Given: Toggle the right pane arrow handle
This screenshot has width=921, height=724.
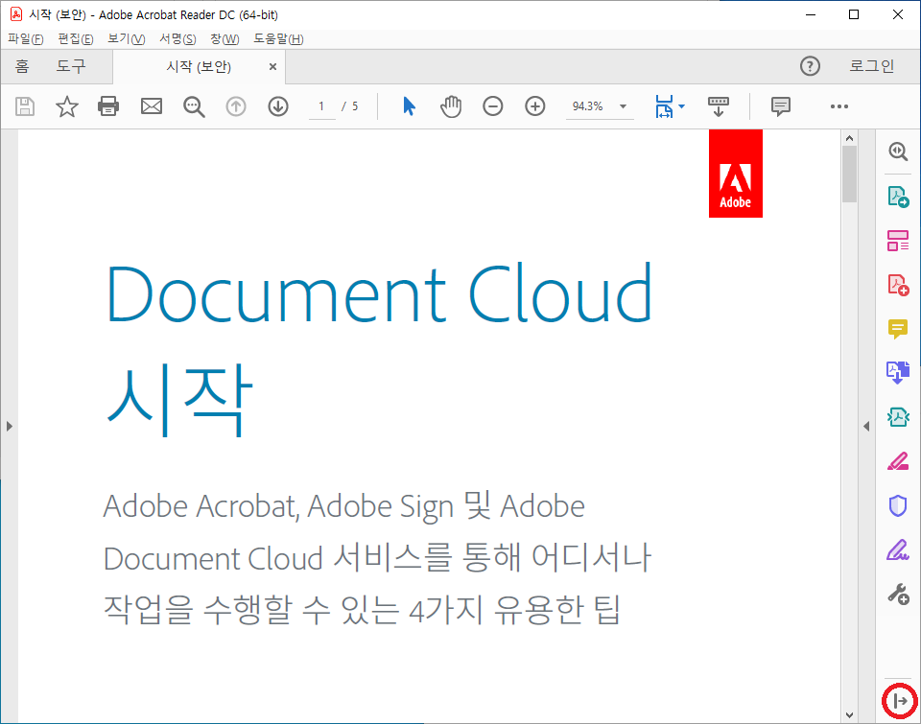Looking at the screenshot, I should 866,427.
